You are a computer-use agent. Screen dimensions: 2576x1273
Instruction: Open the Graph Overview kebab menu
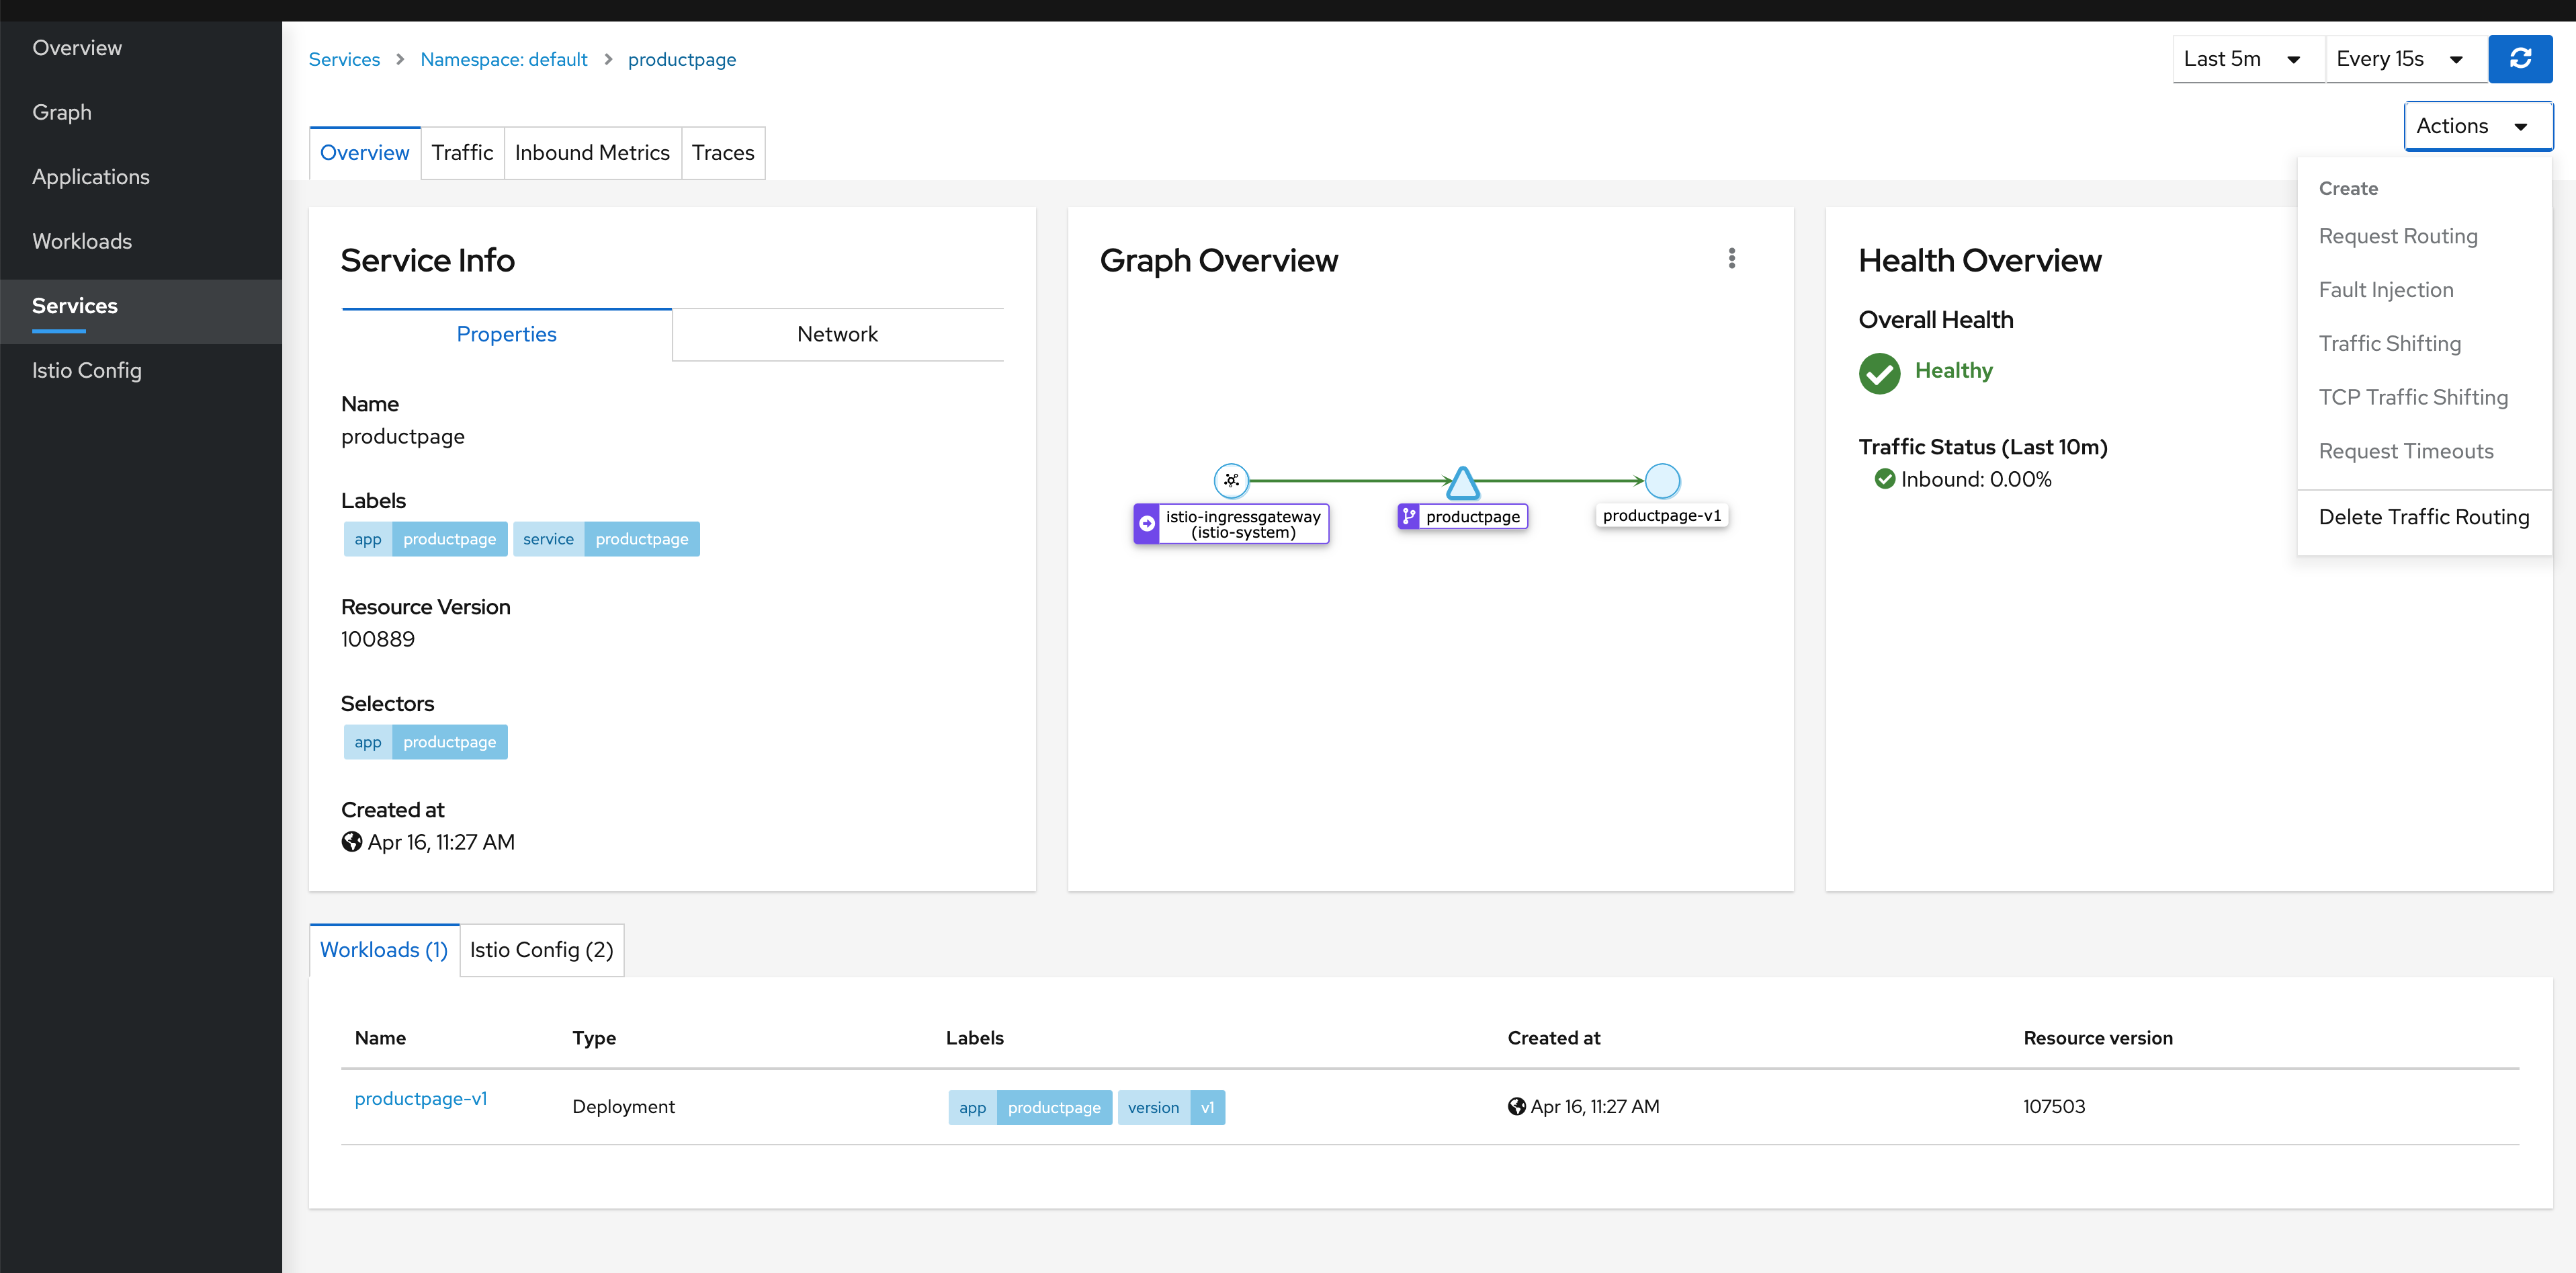click(x=1731, y=259)
